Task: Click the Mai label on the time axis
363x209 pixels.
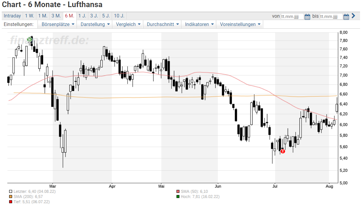Action: pos(161,186)
